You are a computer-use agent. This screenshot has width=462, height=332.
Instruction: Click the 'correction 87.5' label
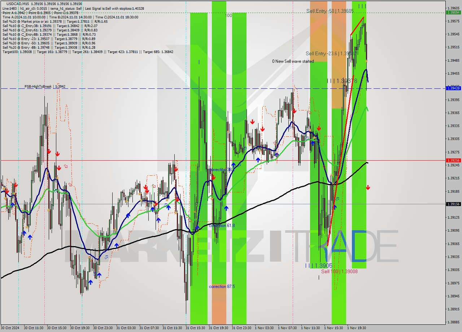click(x=222, y=287)
